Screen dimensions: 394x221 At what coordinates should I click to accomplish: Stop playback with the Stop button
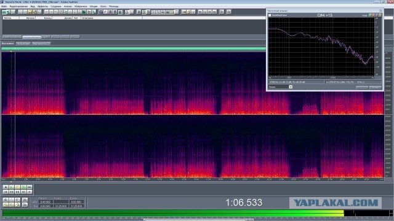(6, 187)
